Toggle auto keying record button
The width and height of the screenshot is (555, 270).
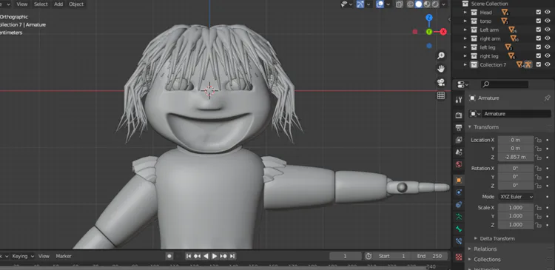click(x=169, y=256)
